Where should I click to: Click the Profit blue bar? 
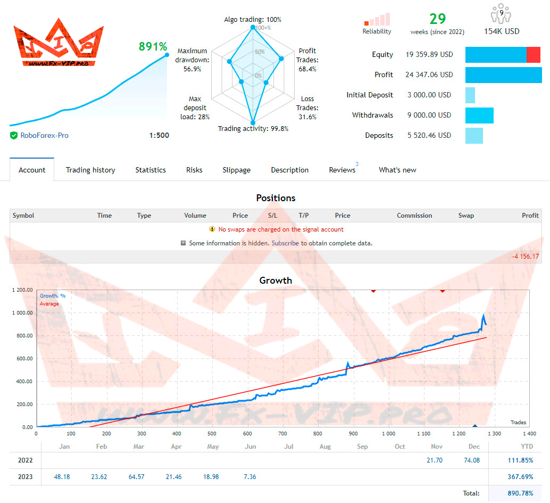[503, 75]
